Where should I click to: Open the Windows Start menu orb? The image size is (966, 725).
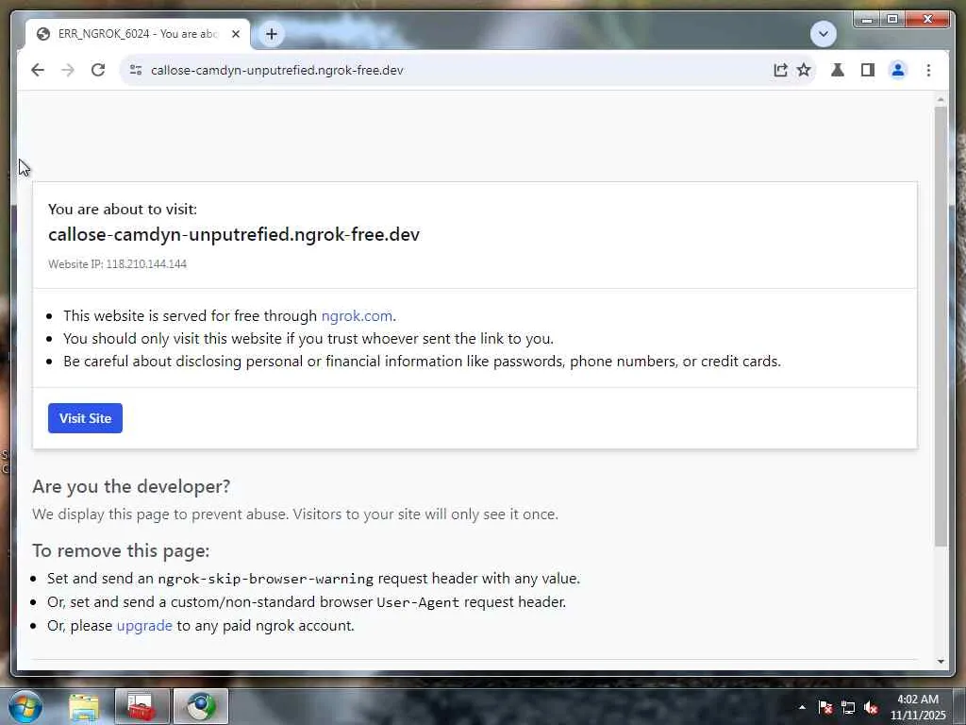click(25, 706)
